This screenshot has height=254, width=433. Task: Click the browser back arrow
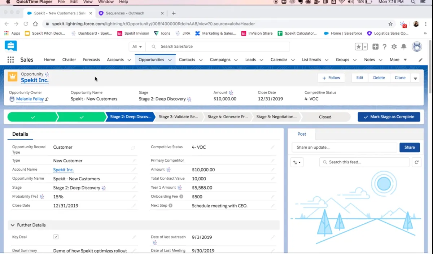6,24
